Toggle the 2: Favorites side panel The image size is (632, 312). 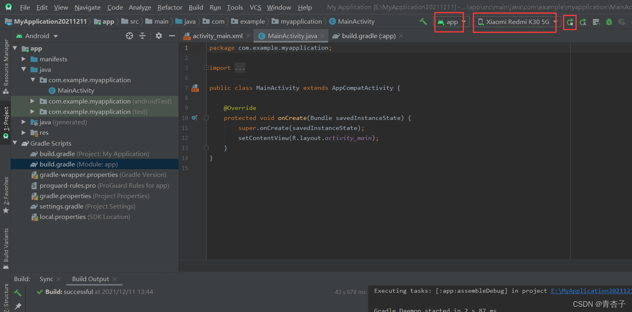pos(6,195)
